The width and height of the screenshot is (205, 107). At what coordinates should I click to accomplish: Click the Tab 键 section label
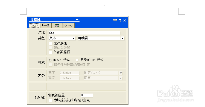[40, 97]
